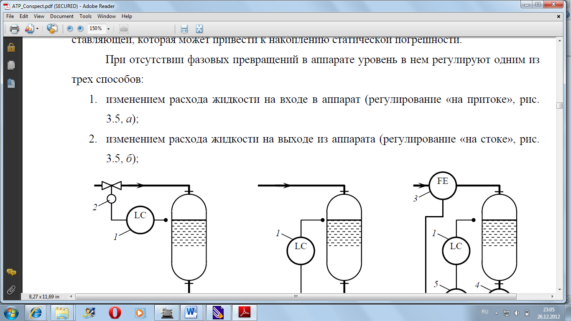The width and height of the screenshot is (571, 321).
Task: Edit the 150% zoom value field
Action: pos(96,29)
